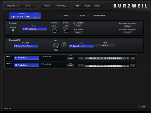Switch to the KEYS page
The height and width of the screenshot is (113, 151).
click(x=88, y=6)
